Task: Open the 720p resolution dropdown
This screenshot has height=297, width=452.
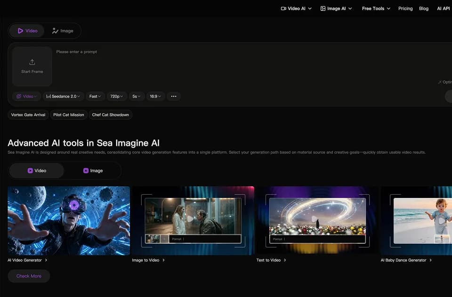Action: click(116, 96)
